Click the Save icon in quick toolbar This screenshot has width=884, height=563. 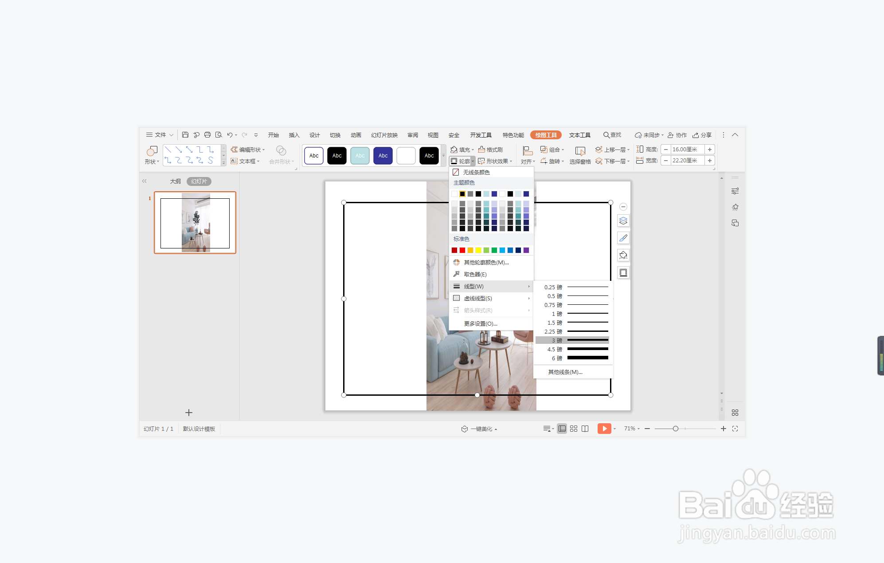coord(185,135)
